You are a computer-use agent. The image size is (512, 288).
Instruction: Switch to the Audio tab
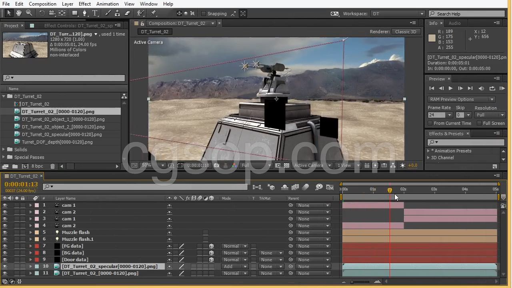click(454, 23)
